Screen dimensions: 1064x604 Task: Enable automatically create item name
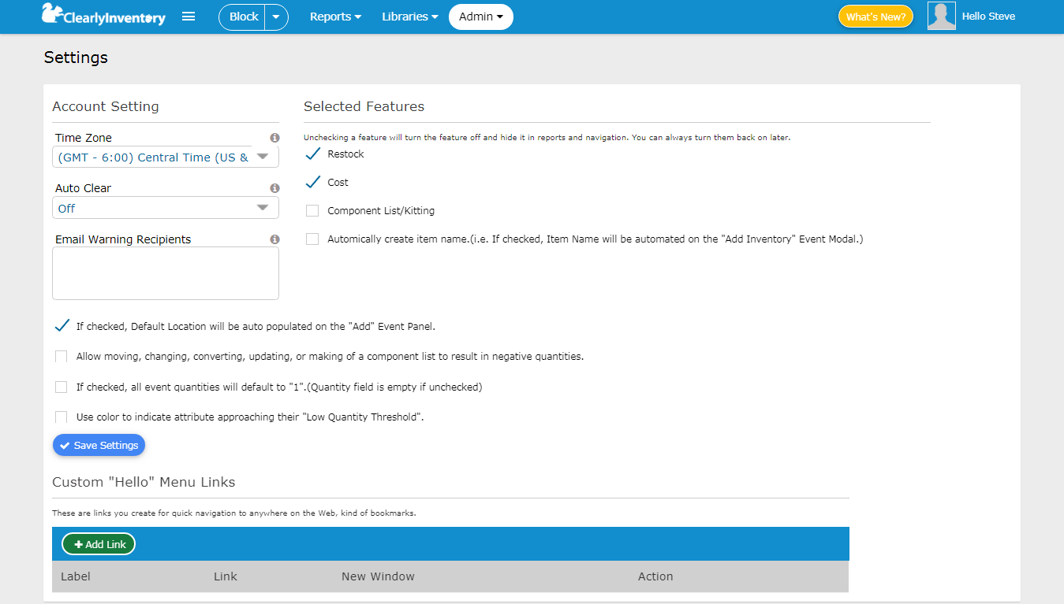(312, 239)
